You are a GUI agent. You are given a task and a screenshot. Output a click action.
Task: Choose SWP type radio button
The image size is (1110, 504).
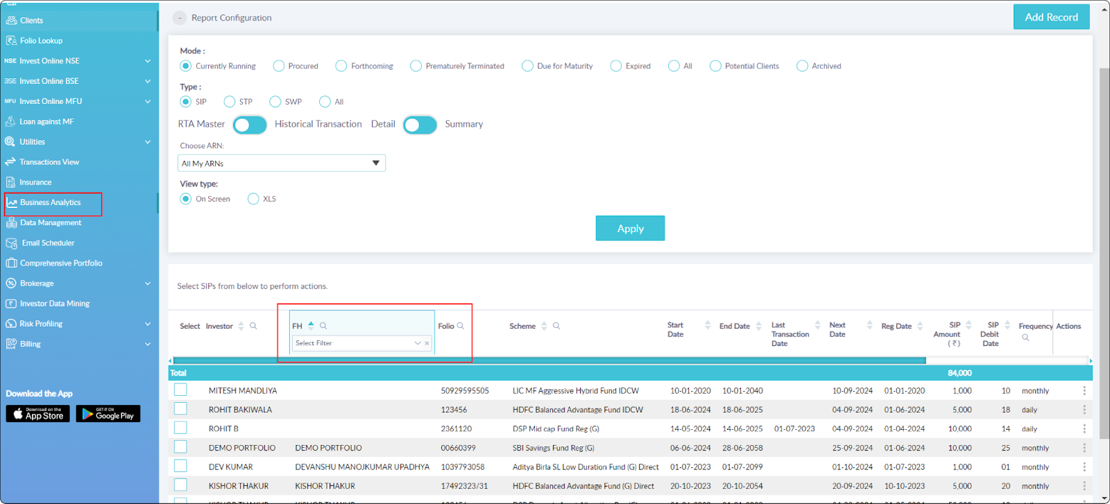(x=275, y=102)
